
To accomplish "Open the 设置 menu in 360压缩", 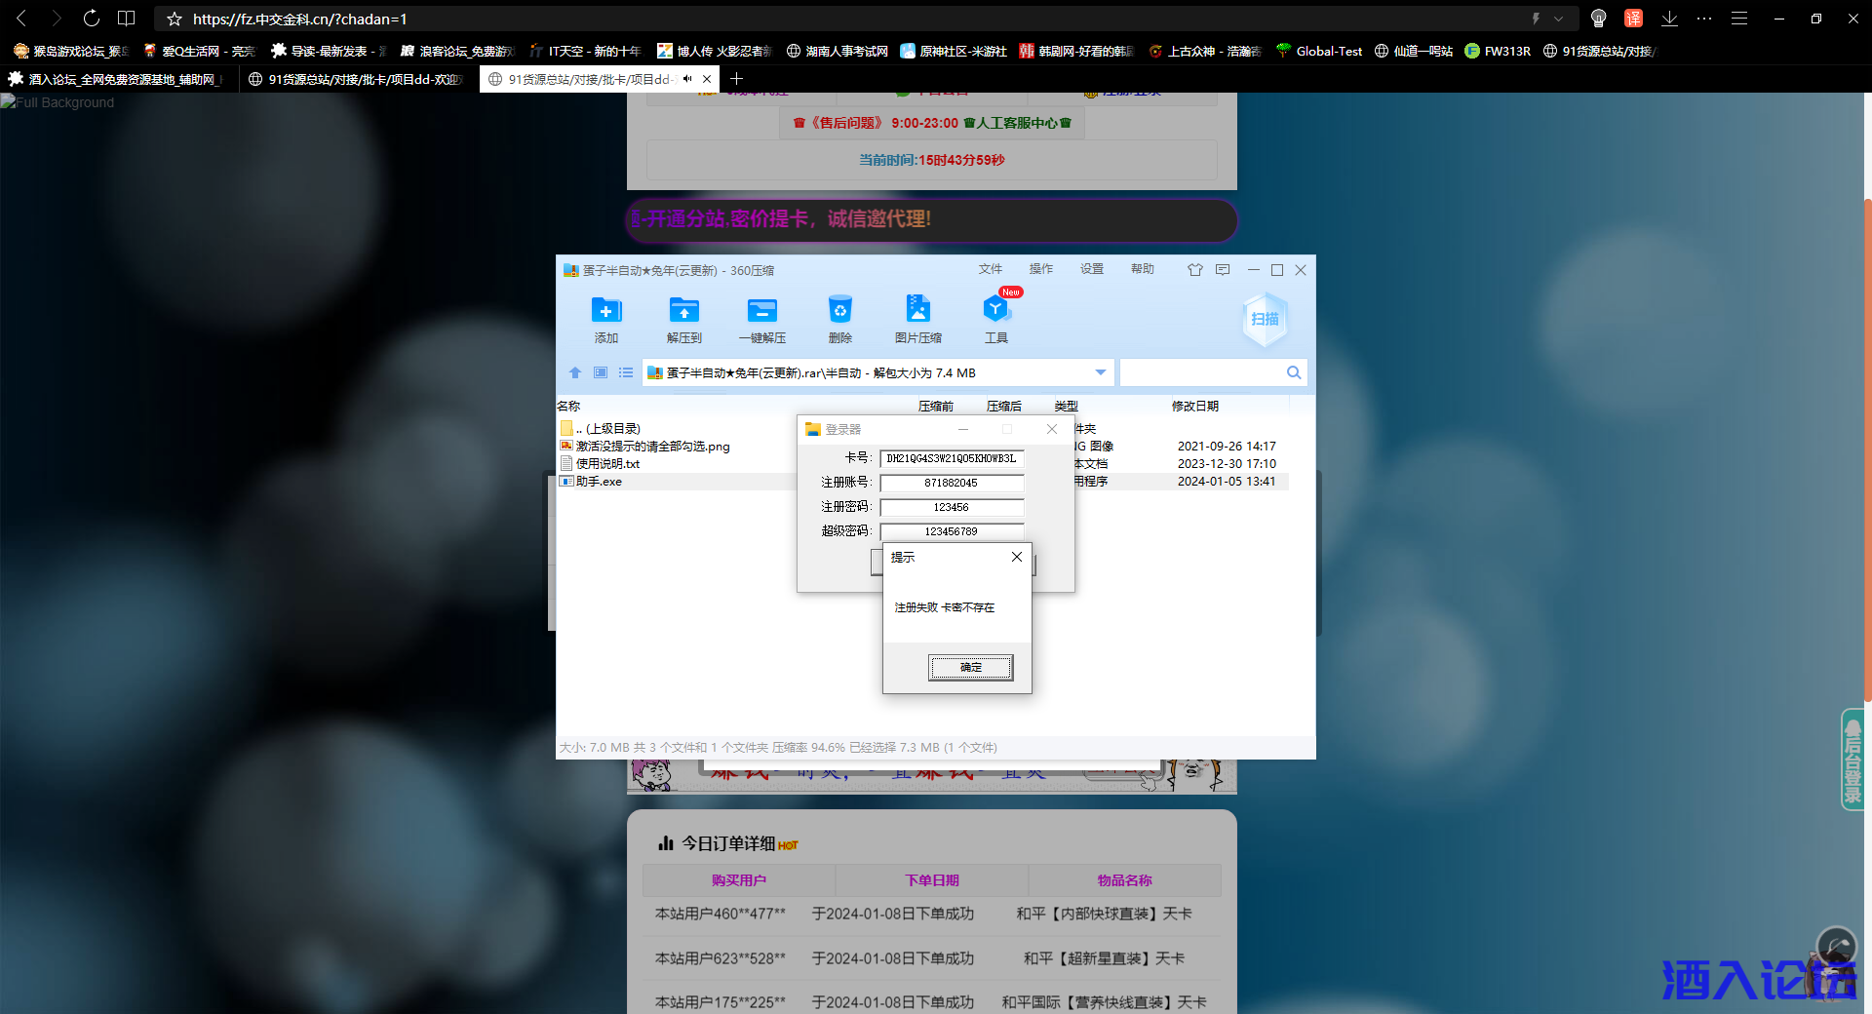I will 1092,269.
